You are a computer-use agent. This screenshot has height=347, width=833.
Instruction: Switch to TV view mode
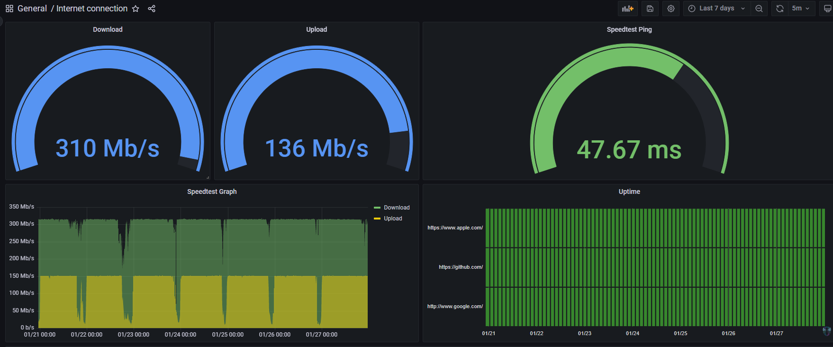[x=827, y=9]
